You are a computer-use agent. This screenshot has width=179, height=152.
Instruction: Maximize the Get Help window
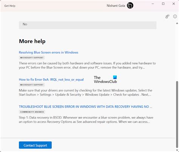click(163, 4)
